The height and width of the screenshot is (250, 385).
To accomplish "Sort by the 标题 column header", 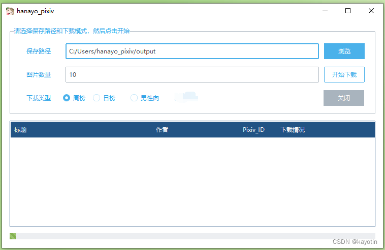I will (20, 130).
